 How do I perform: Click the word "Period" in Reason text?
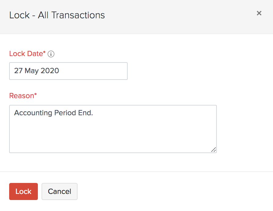pyautogui.click(x=65, y=113)
